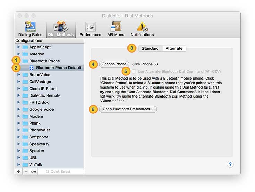Click the Asterisk folder icon

click(x=25, y=54)
